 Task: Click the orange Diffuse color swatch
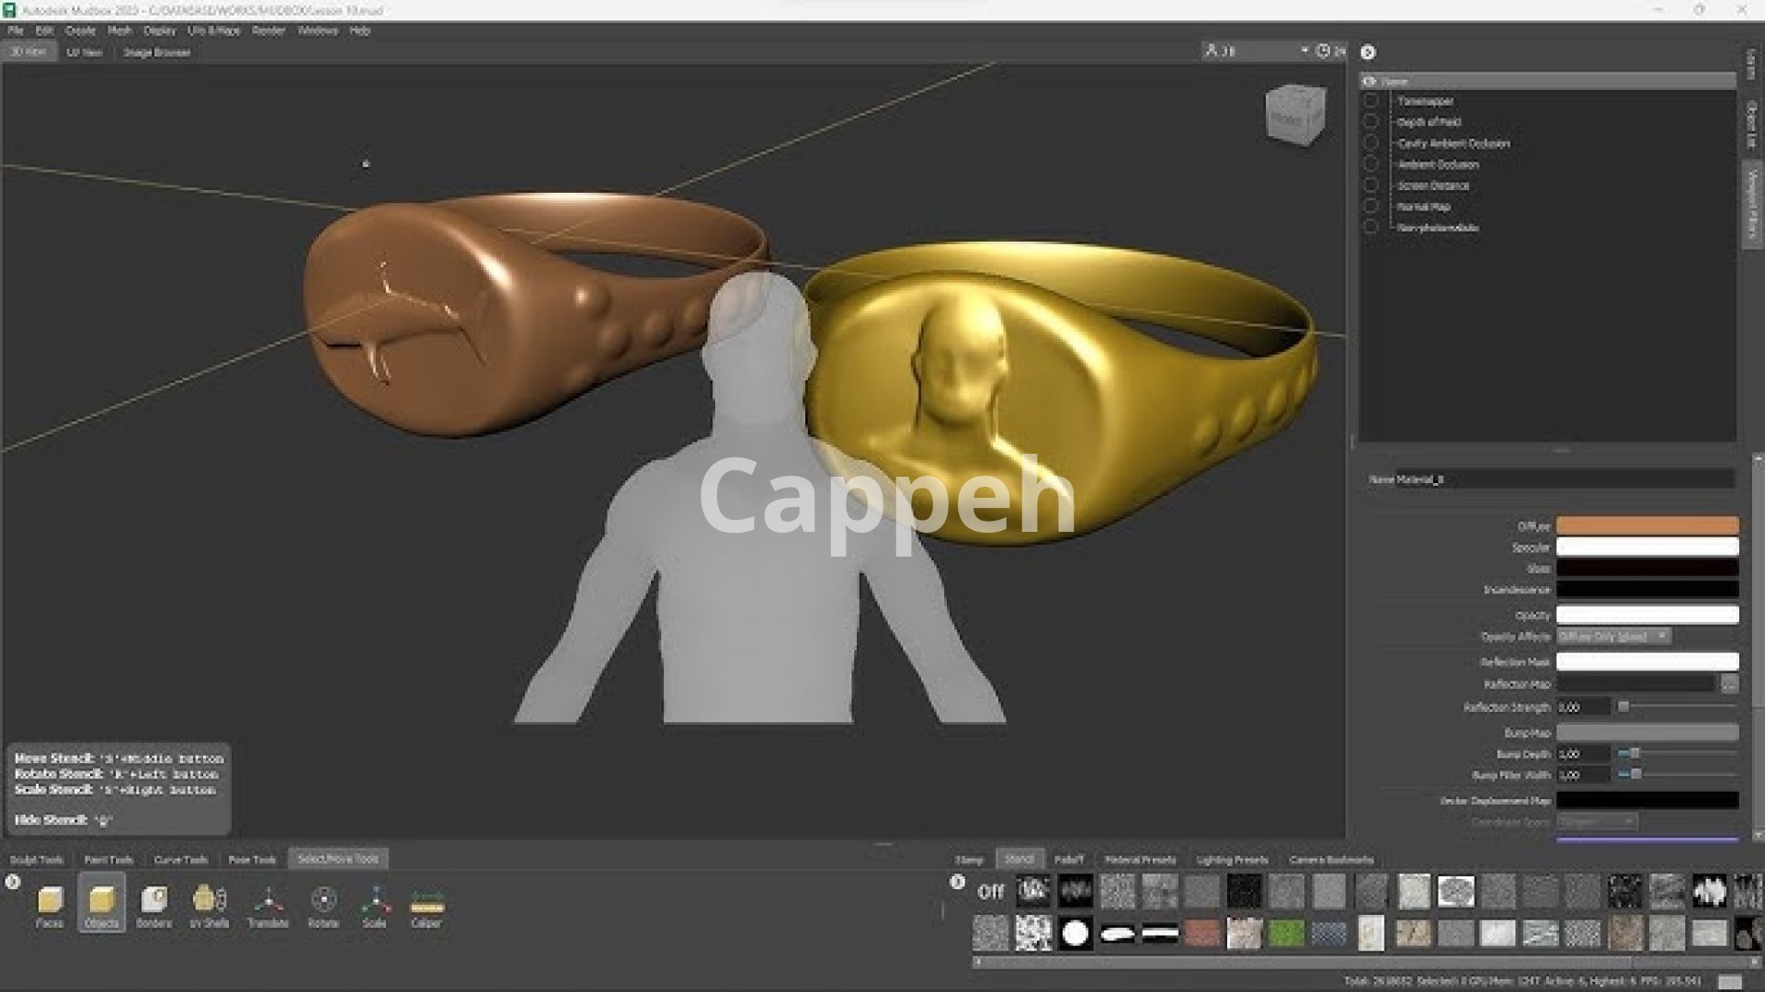point(1646,525)
